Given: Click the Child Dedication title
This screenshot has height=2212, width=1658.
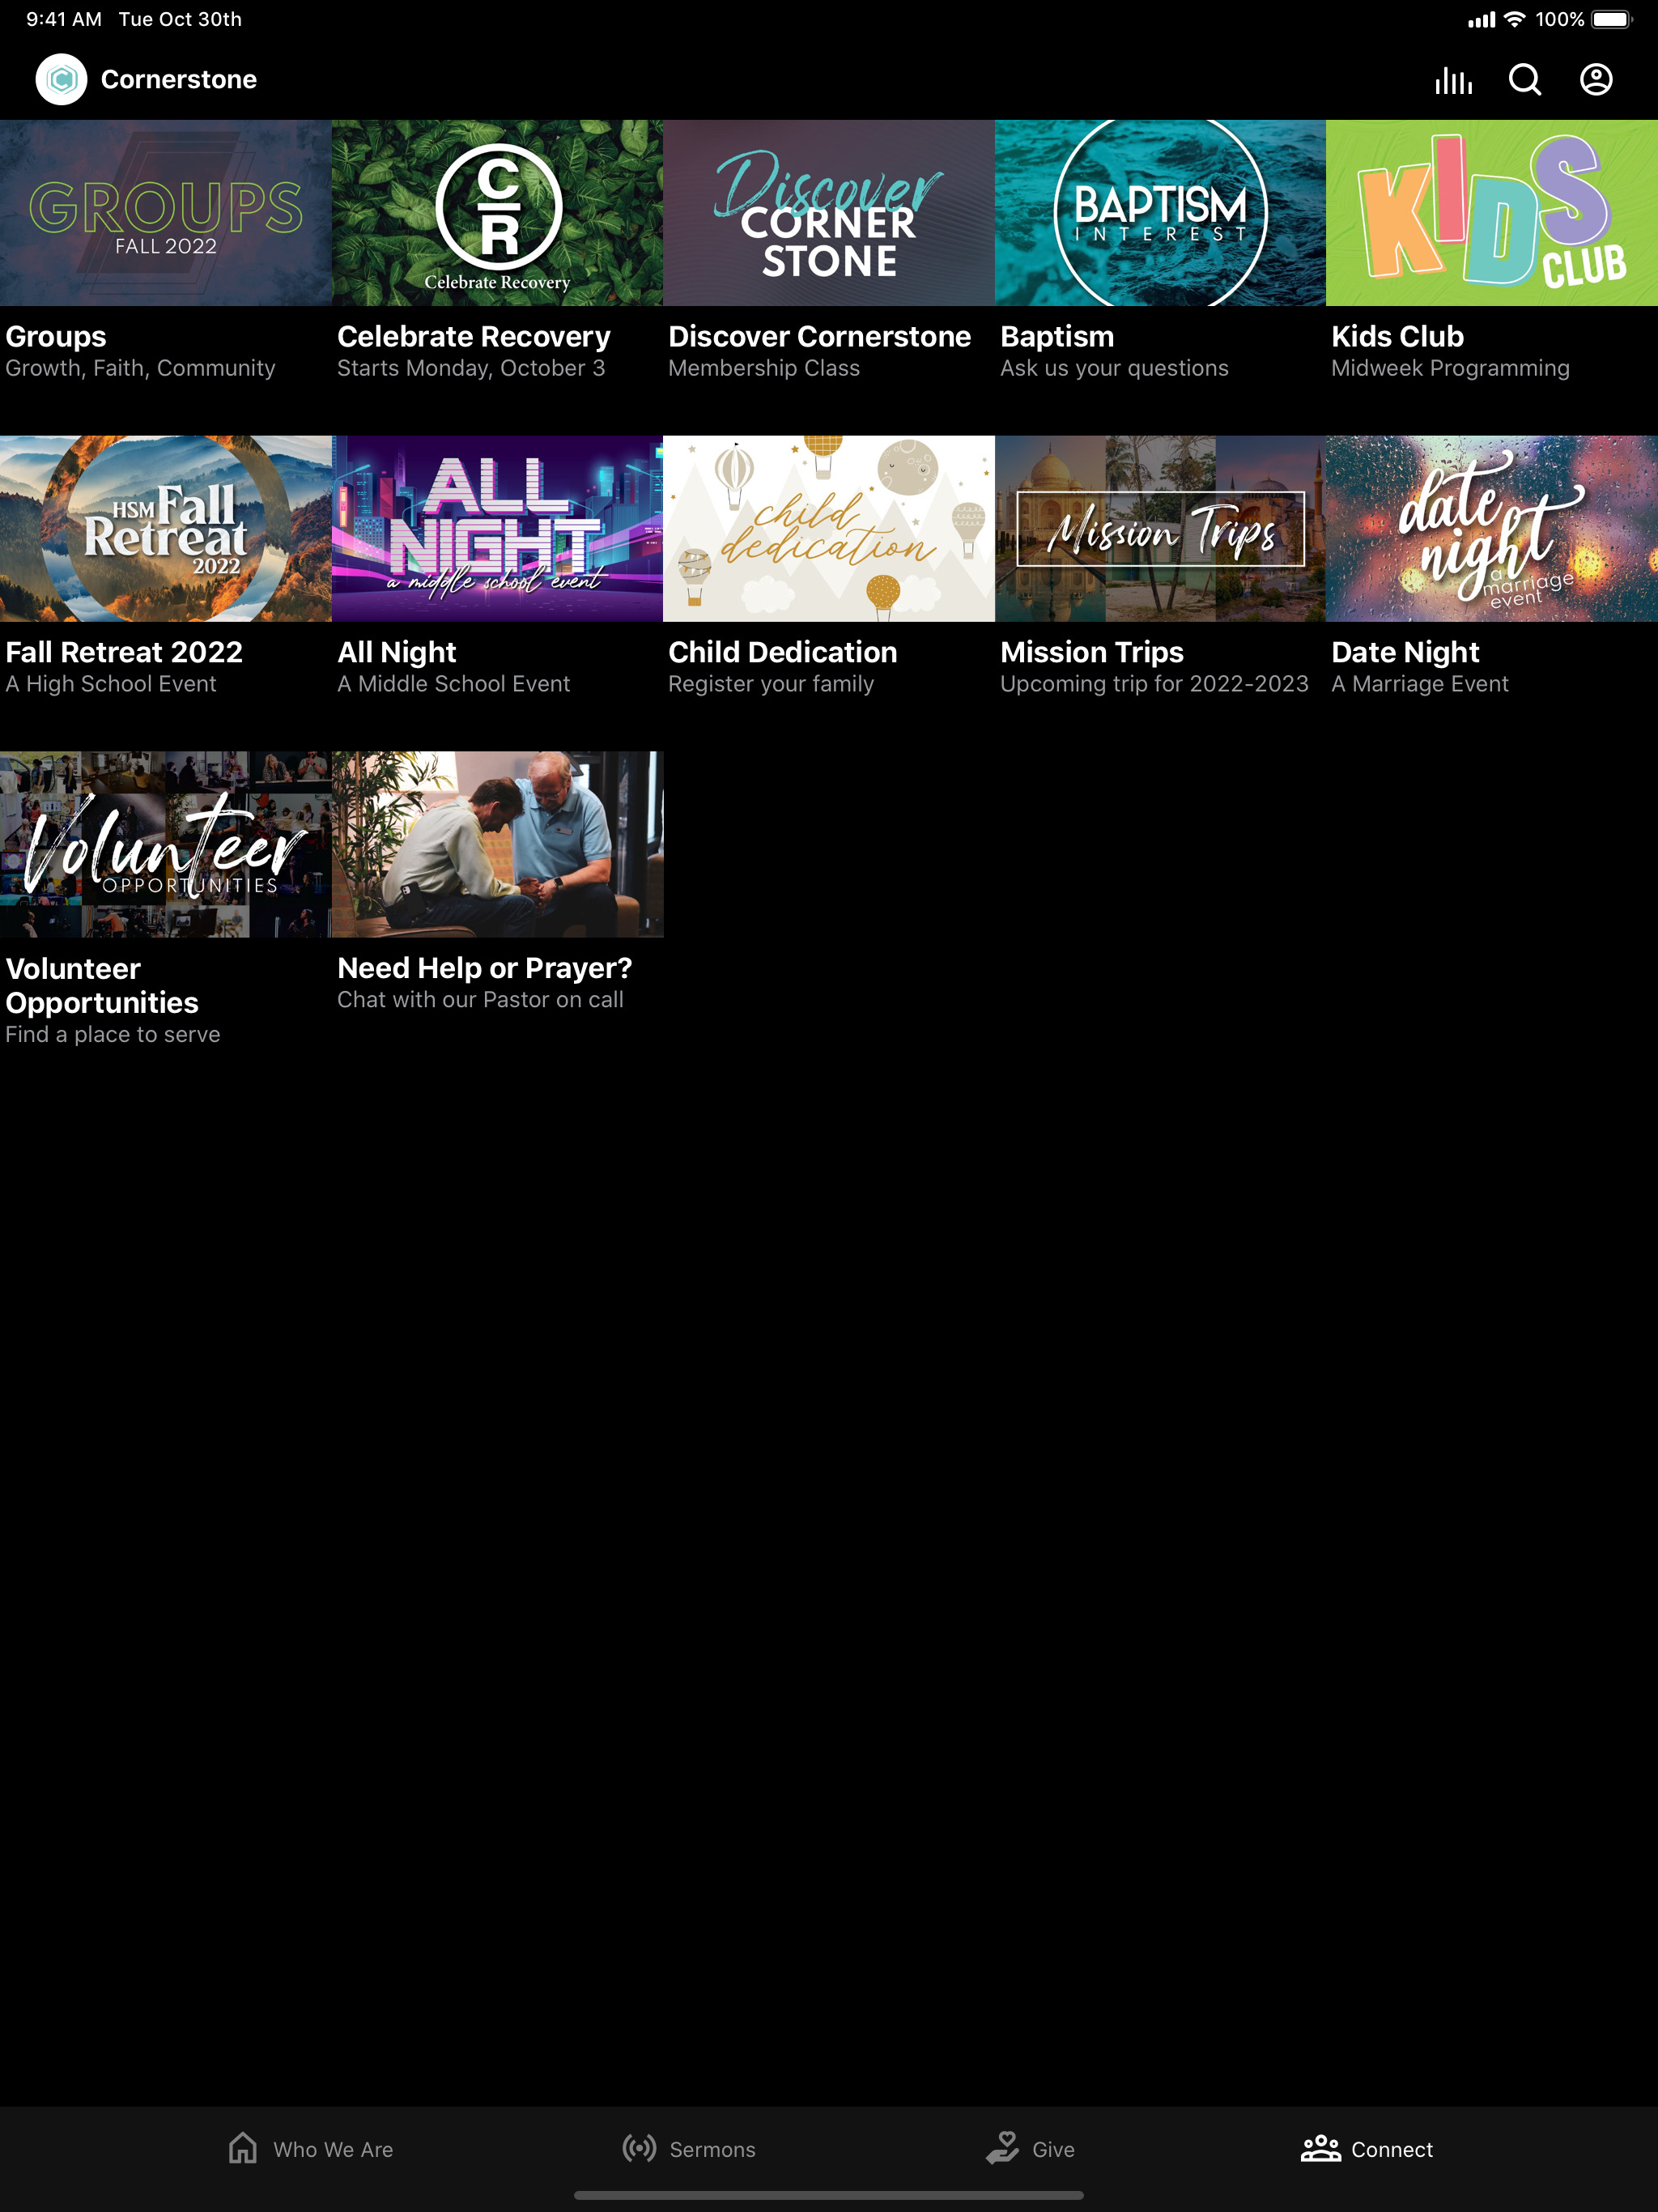Looking at the screenshot, I should point(783,652).
